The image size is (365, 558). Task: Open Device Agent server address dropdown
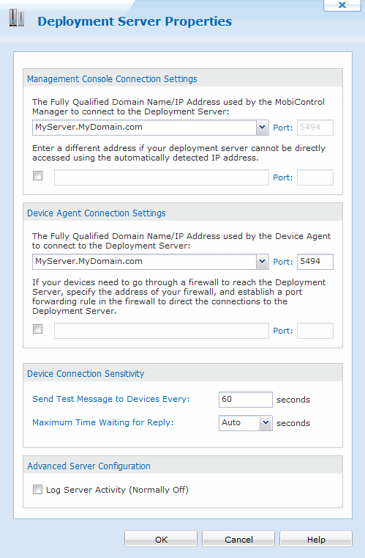262,262
